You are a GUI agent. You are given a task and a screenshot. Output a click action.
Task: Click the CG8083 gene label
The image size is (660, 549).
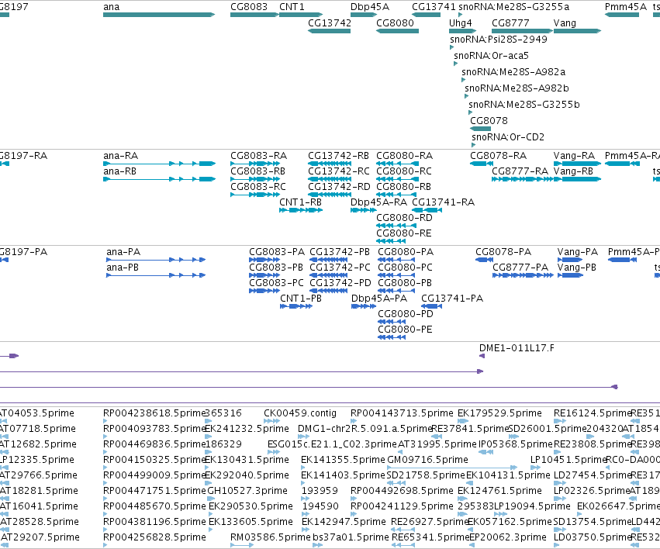point(249,7)
